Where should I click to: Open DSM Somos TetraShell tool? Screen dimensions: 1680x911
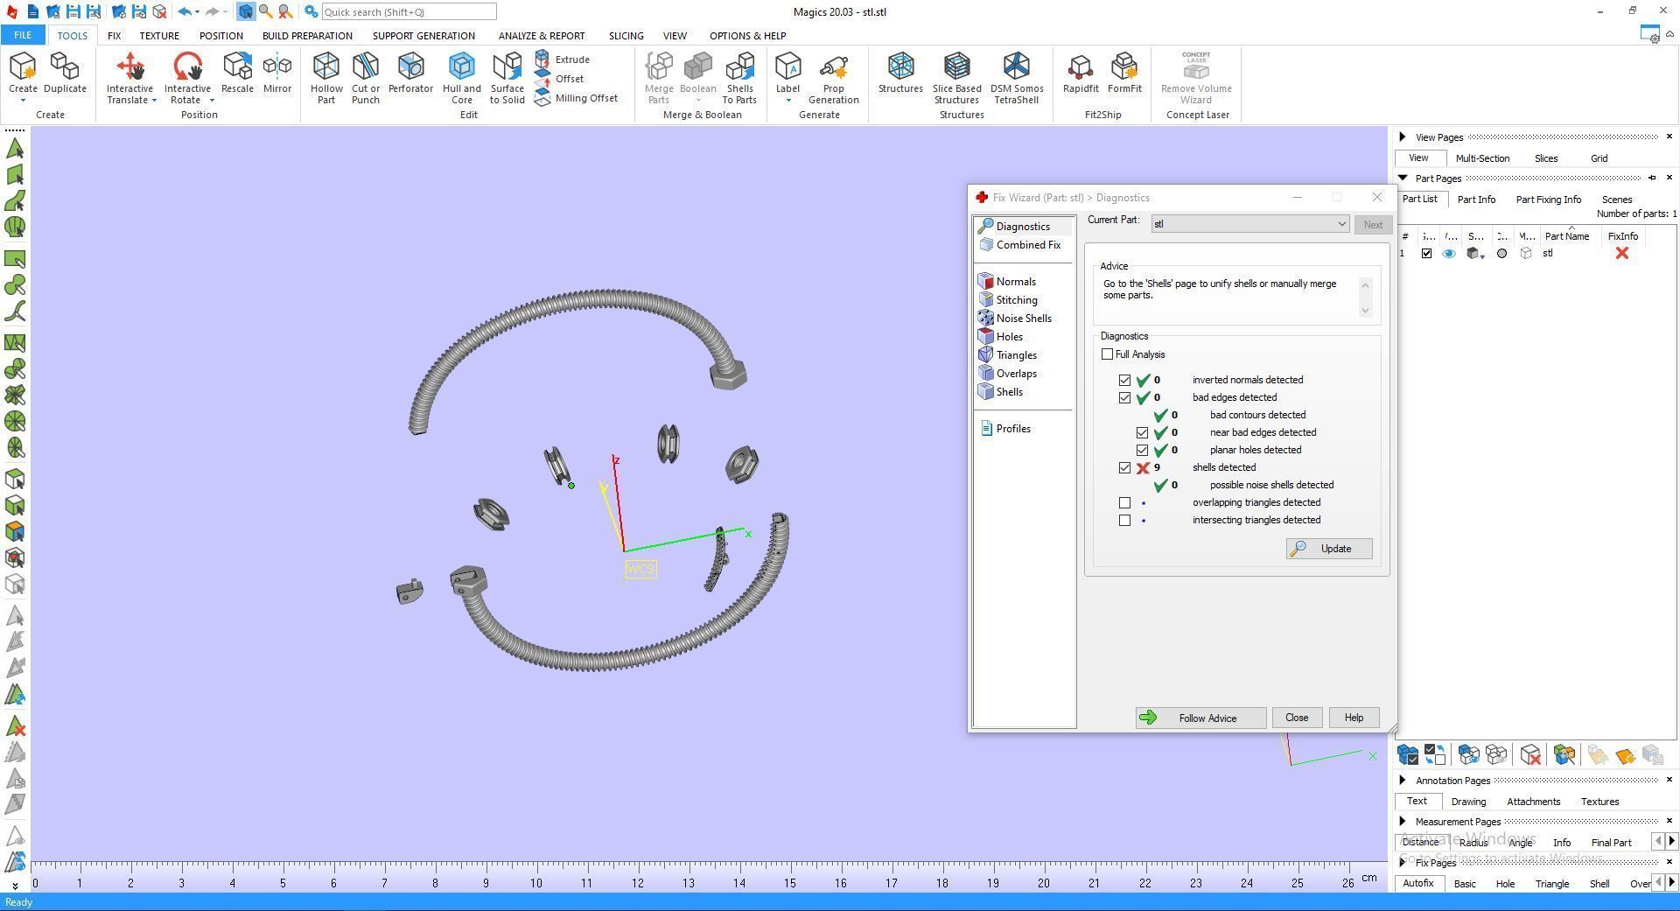click(x=1017, y=77)
